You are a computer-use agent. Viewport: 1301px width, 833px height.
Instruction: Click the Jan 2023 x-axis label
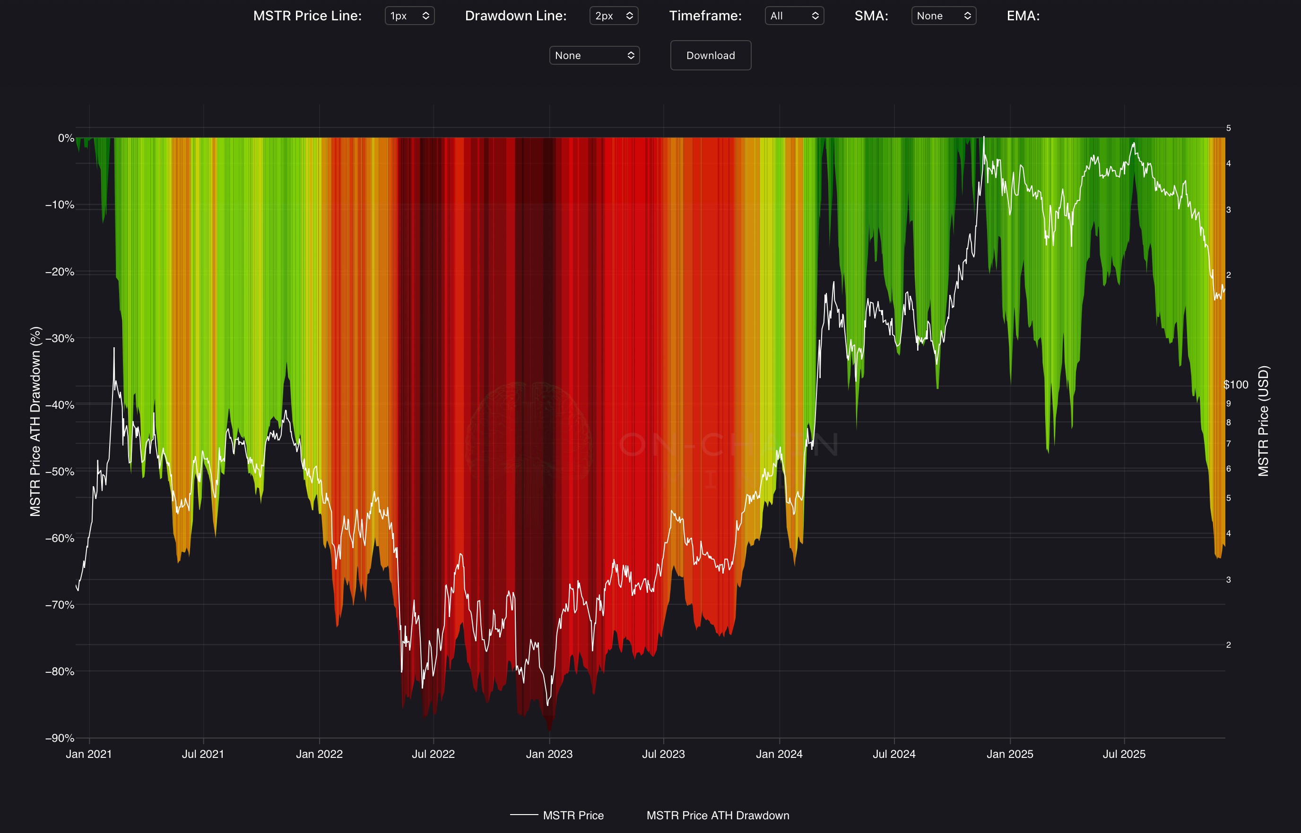point(549,754)
